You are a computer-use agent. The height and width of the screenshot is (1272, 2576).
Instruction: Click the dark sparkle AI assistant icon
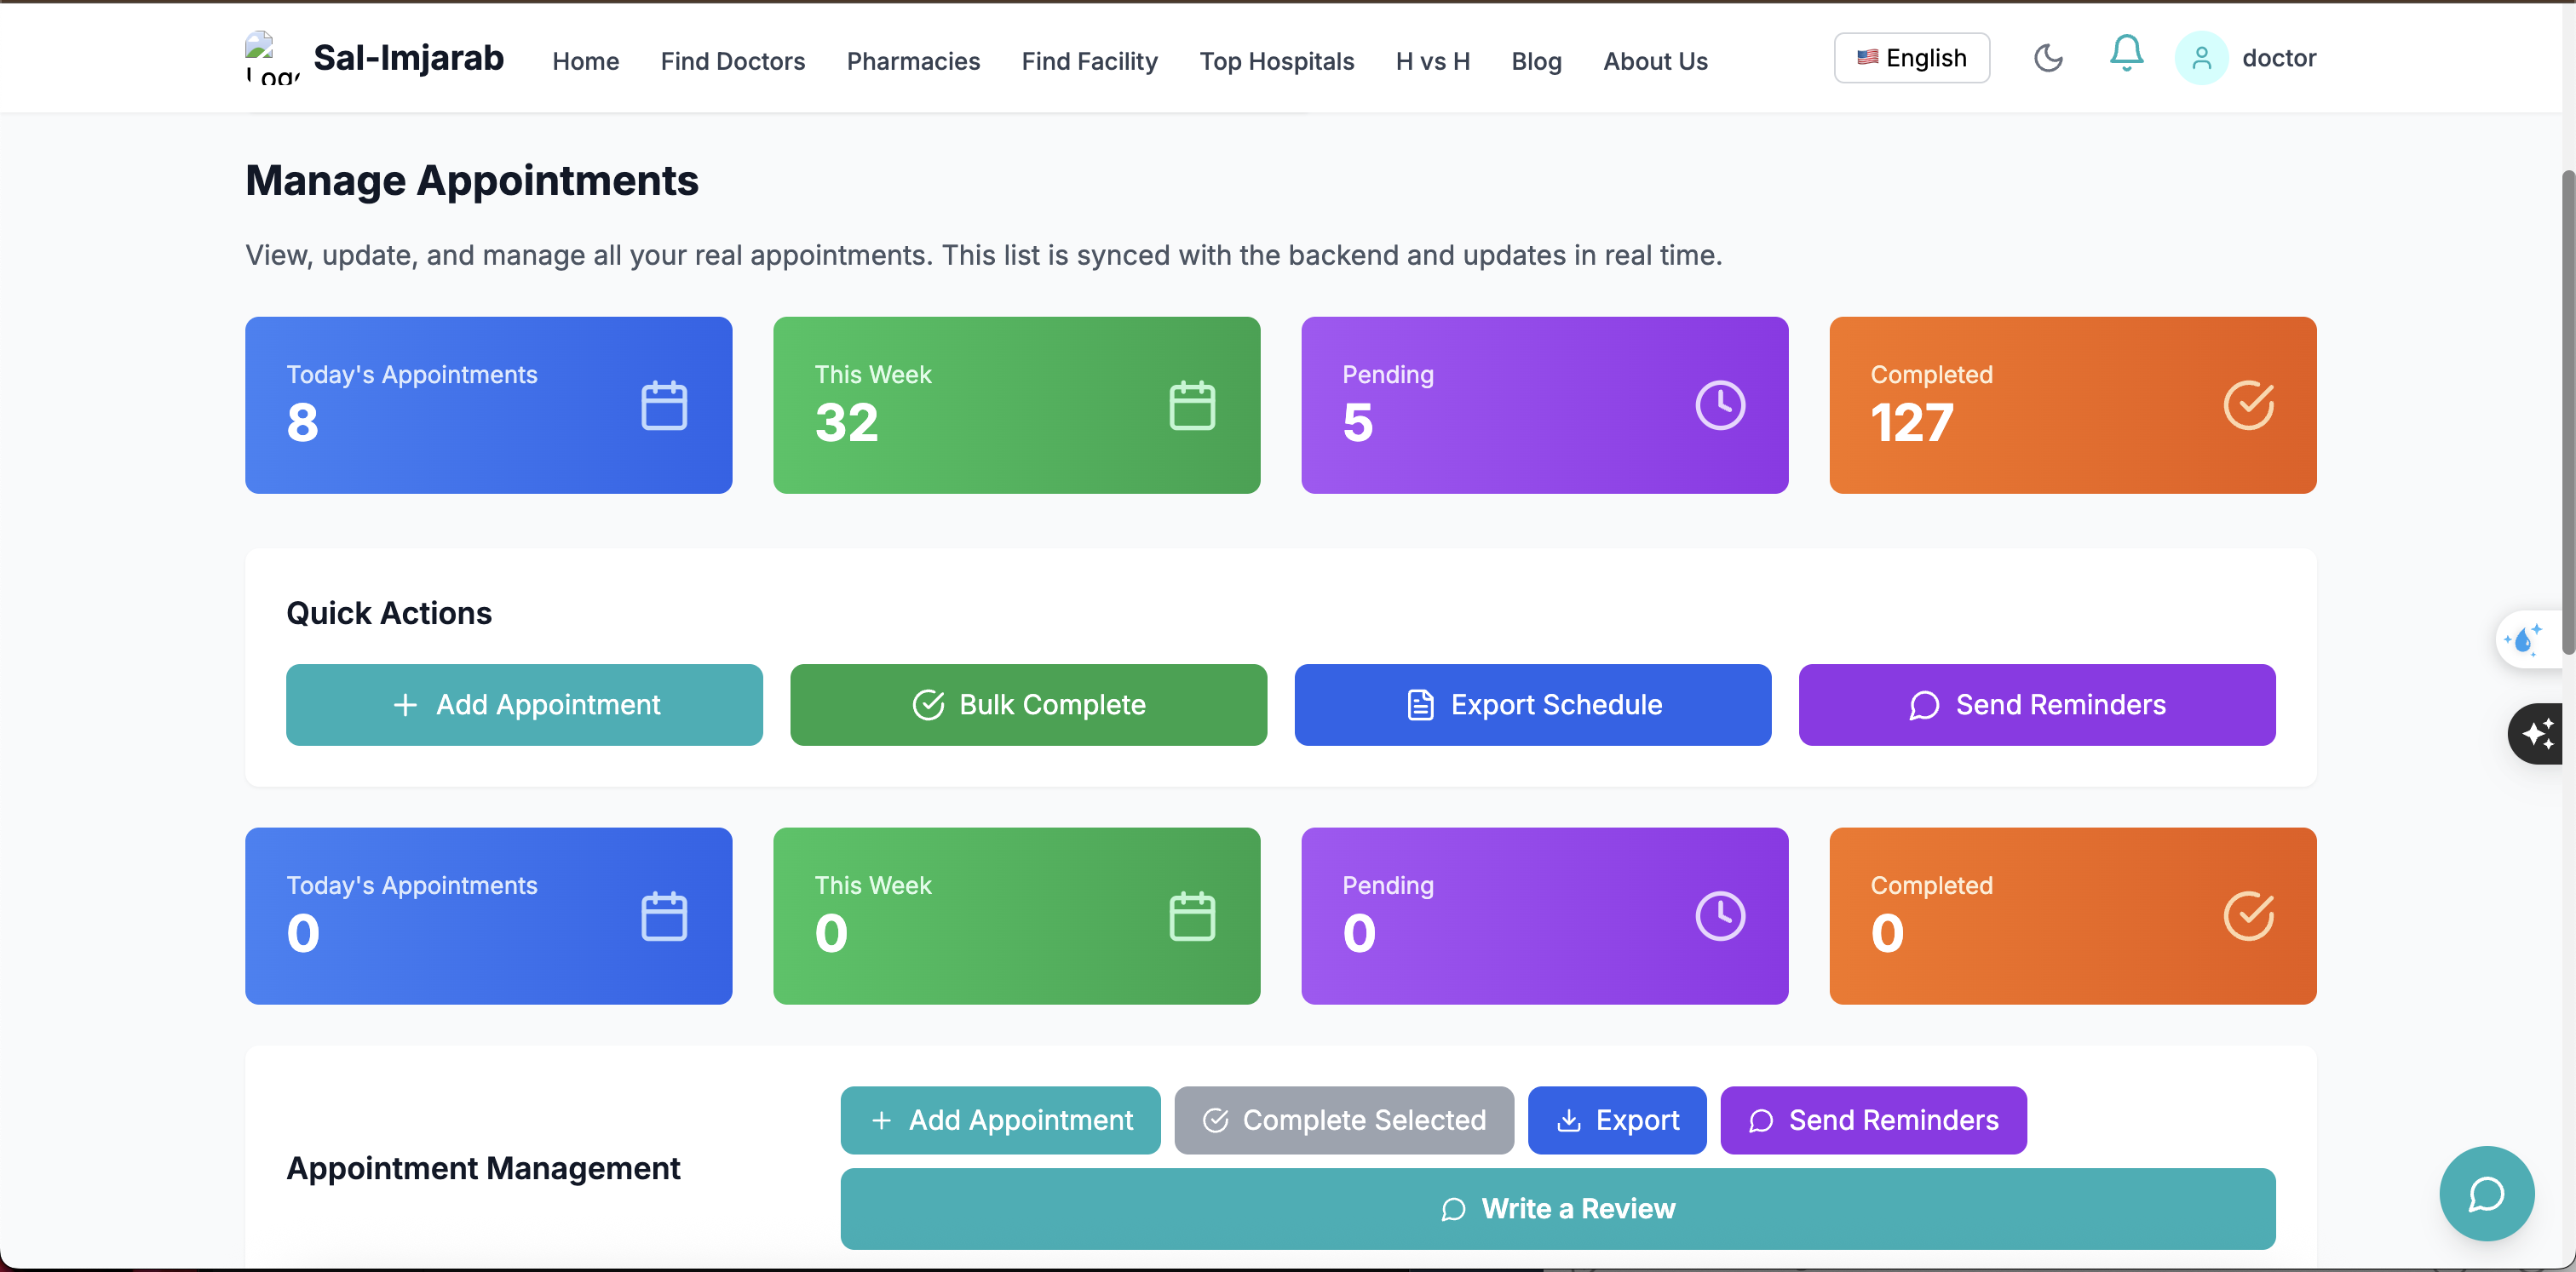(x=2537, y=733)
